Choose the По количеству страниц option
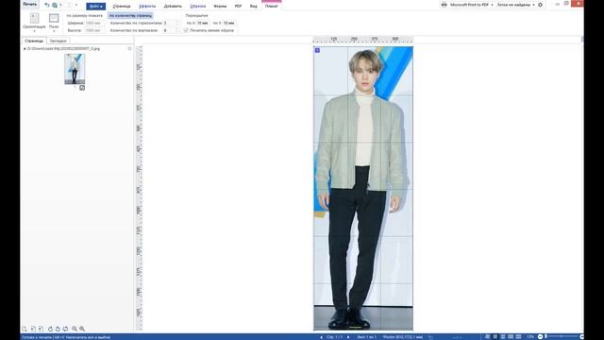Image resolution: width=604 pixels, height=340 pixels. tap(130, 16)
